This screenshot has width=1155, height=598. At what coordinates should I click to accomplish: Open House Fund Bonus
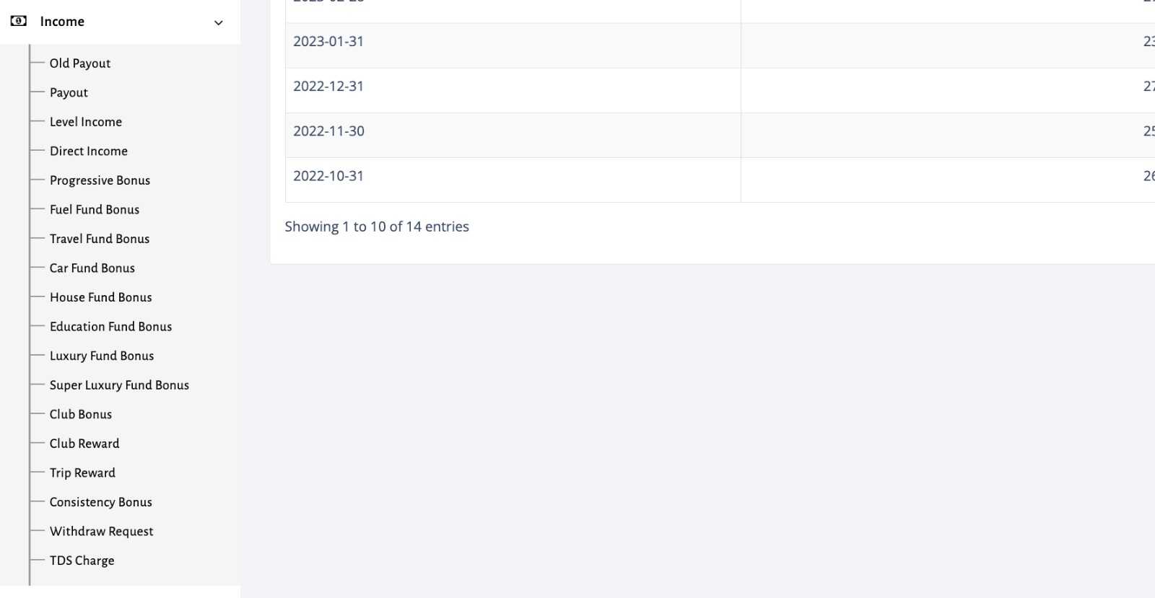point(101,297)
